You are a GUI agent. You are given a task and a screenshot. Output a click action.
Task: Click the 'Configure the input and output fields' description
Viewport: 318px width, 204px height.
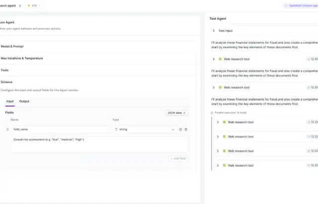[39, 90]
